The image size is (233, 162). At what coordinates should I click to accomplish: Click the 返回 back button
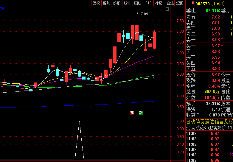180,3
